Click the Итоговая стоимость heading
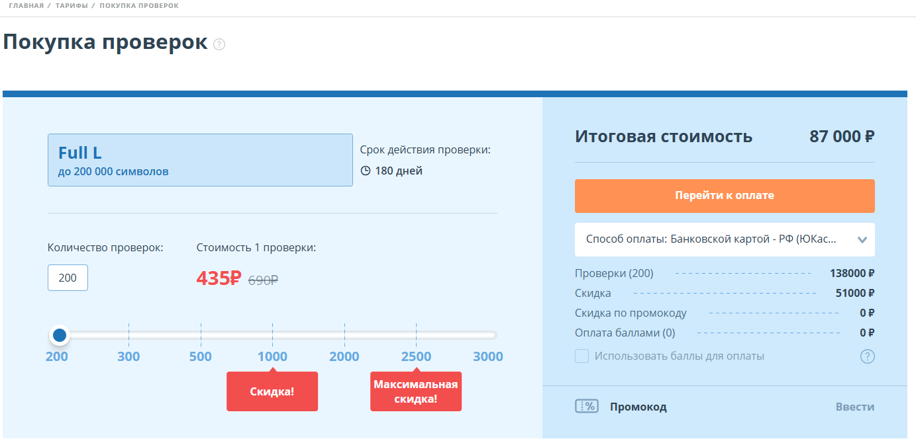The height and width of the screenshot is (443, 916). (x=664, y=137)
